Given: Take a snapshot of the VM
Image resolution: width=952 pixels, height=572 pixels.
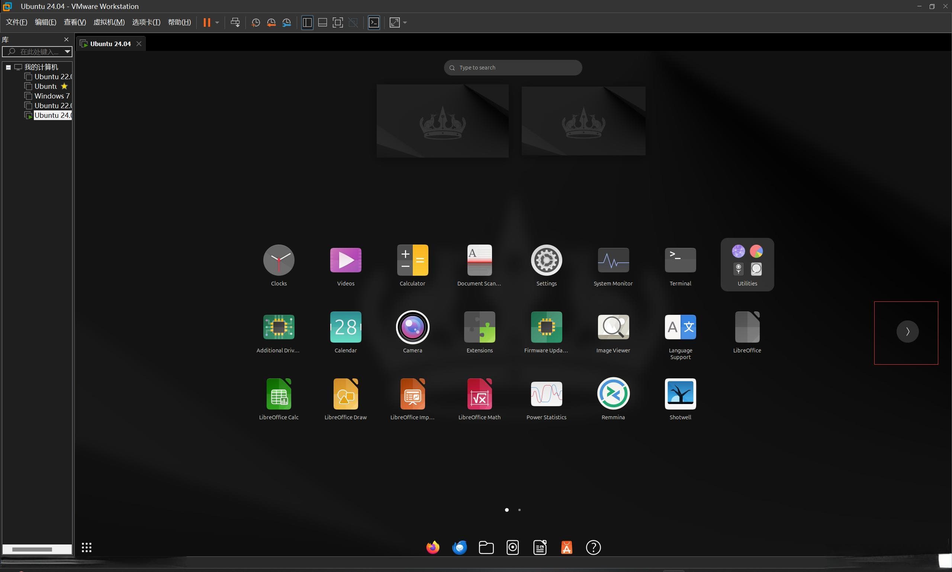Looking at the screenshot, I should (x=255, y=22).
